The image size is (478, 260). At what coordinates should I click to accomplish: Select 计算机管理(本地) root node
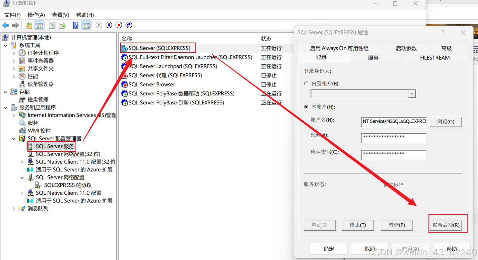pyautogui.click(x=31, y=37)
